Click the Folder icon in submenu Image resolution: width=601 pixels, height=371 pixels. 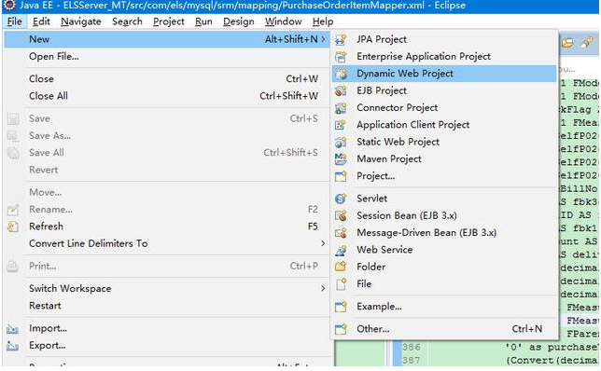(x=341, y=267)
